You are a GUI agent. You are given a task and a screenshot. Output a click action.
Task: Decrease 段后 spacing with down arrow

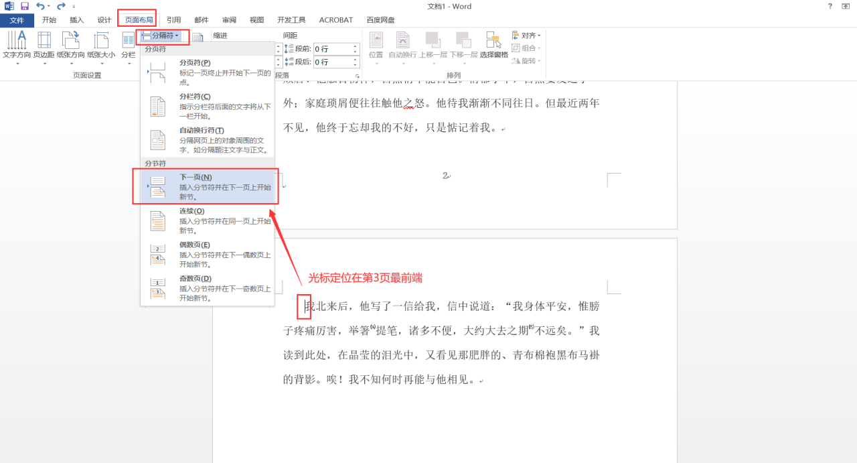356,65
